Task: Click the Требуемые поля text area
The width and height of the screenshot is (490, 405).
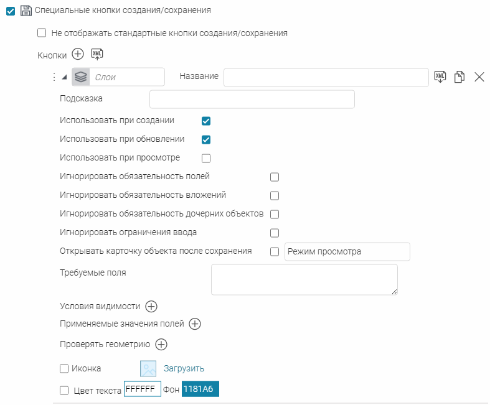Action: coord(304,279)
